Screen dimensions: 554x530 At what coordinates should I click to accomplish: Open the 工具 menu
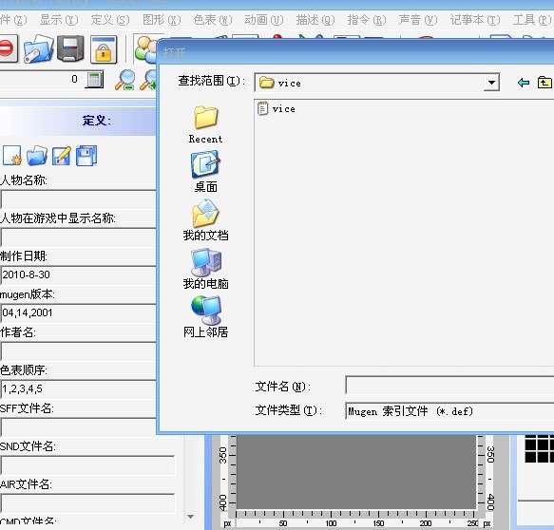[x=532, y=20]
